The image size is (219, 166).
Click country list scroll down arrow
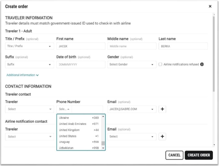[x=103, y=148]
